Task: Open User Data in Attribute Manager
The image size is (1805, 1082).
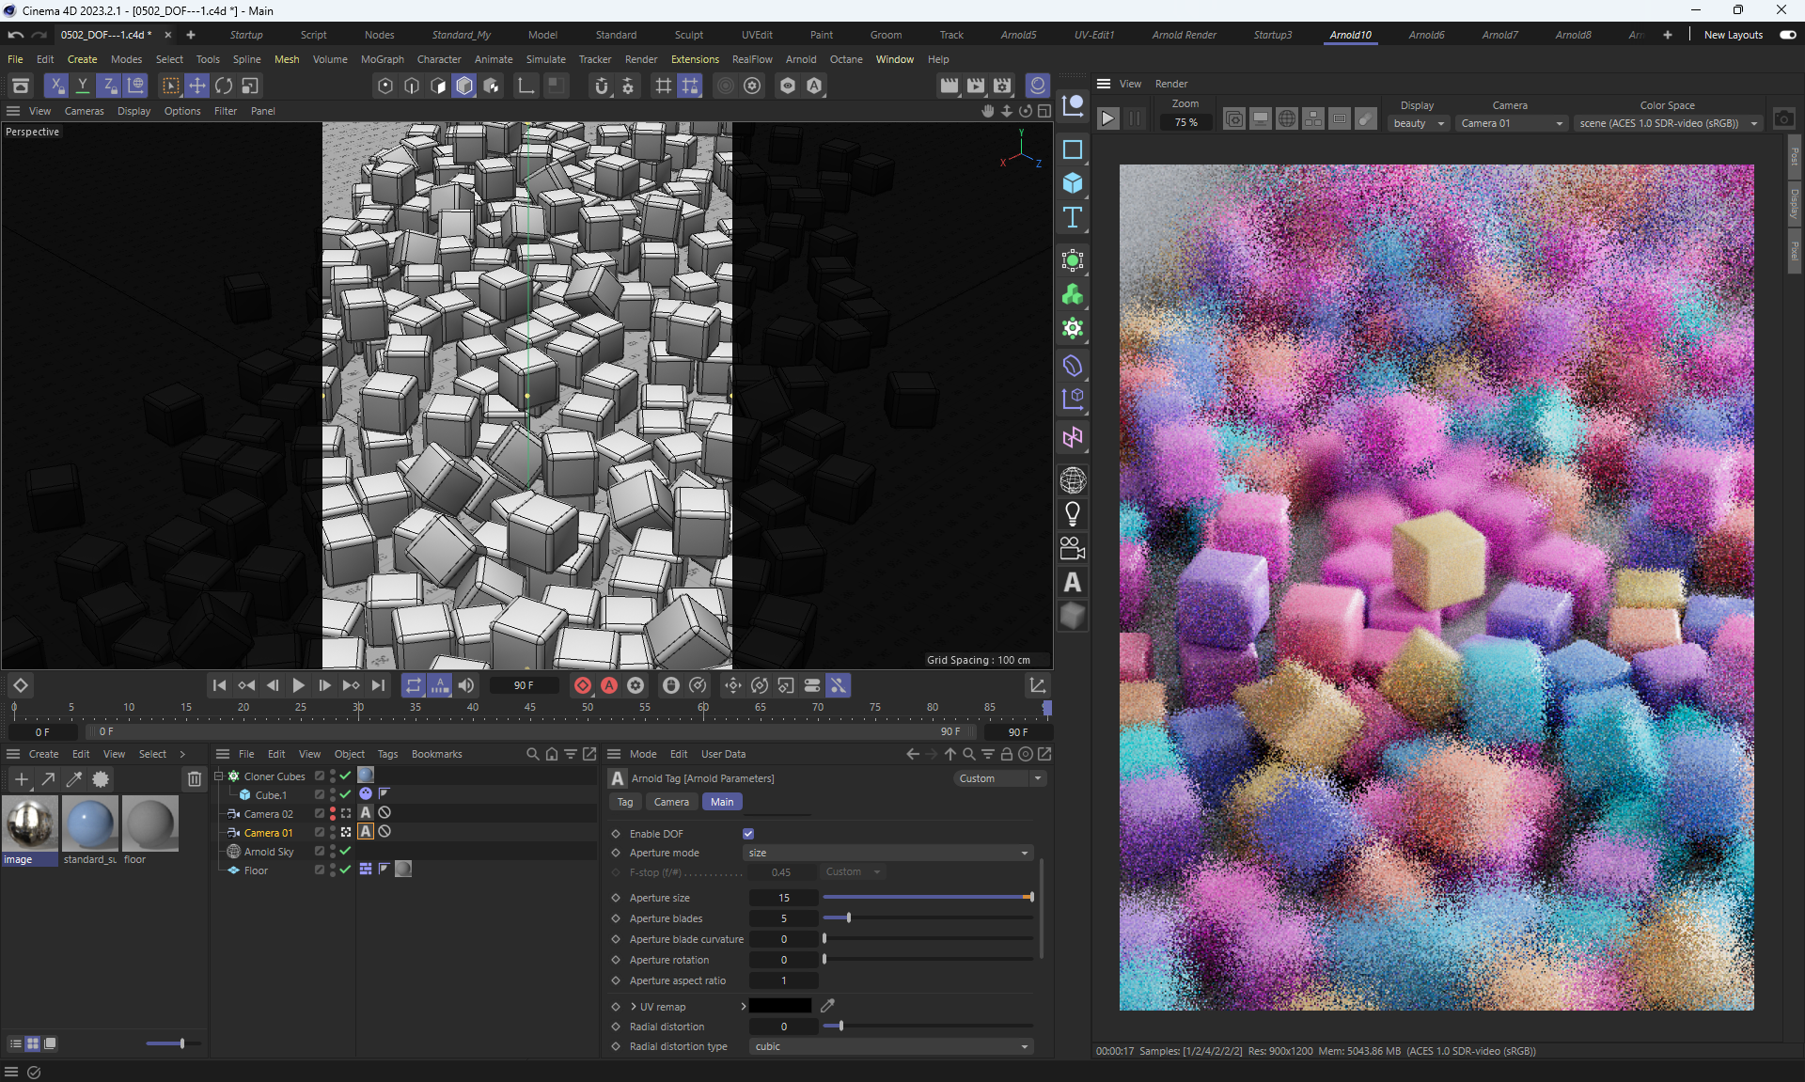Action: (723, 754)
